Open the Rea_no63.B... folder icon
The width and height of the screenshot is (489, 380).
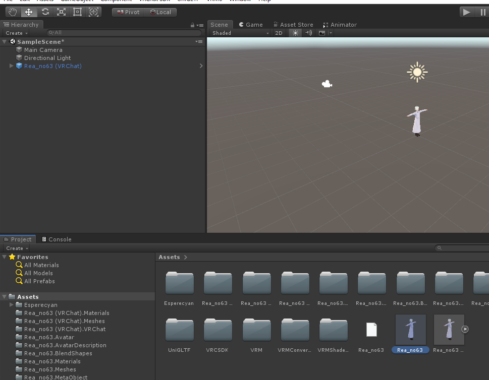tap(410, 283)
